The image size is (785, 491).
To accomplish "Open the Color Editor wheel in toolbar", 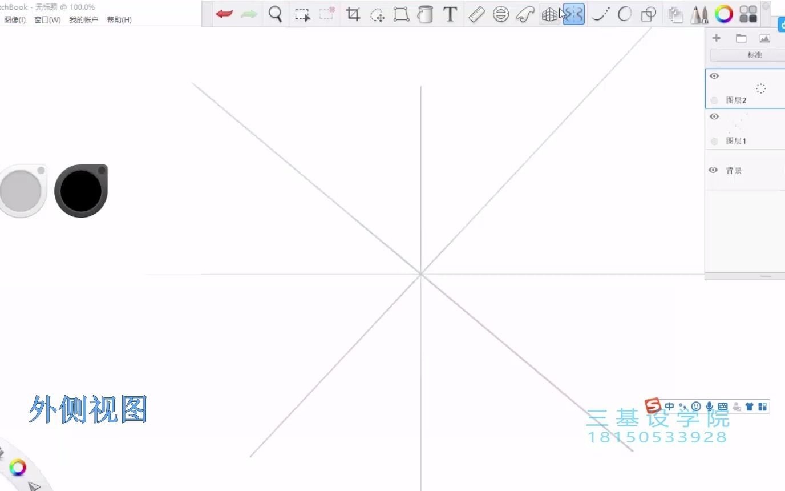I will point(724,14).
